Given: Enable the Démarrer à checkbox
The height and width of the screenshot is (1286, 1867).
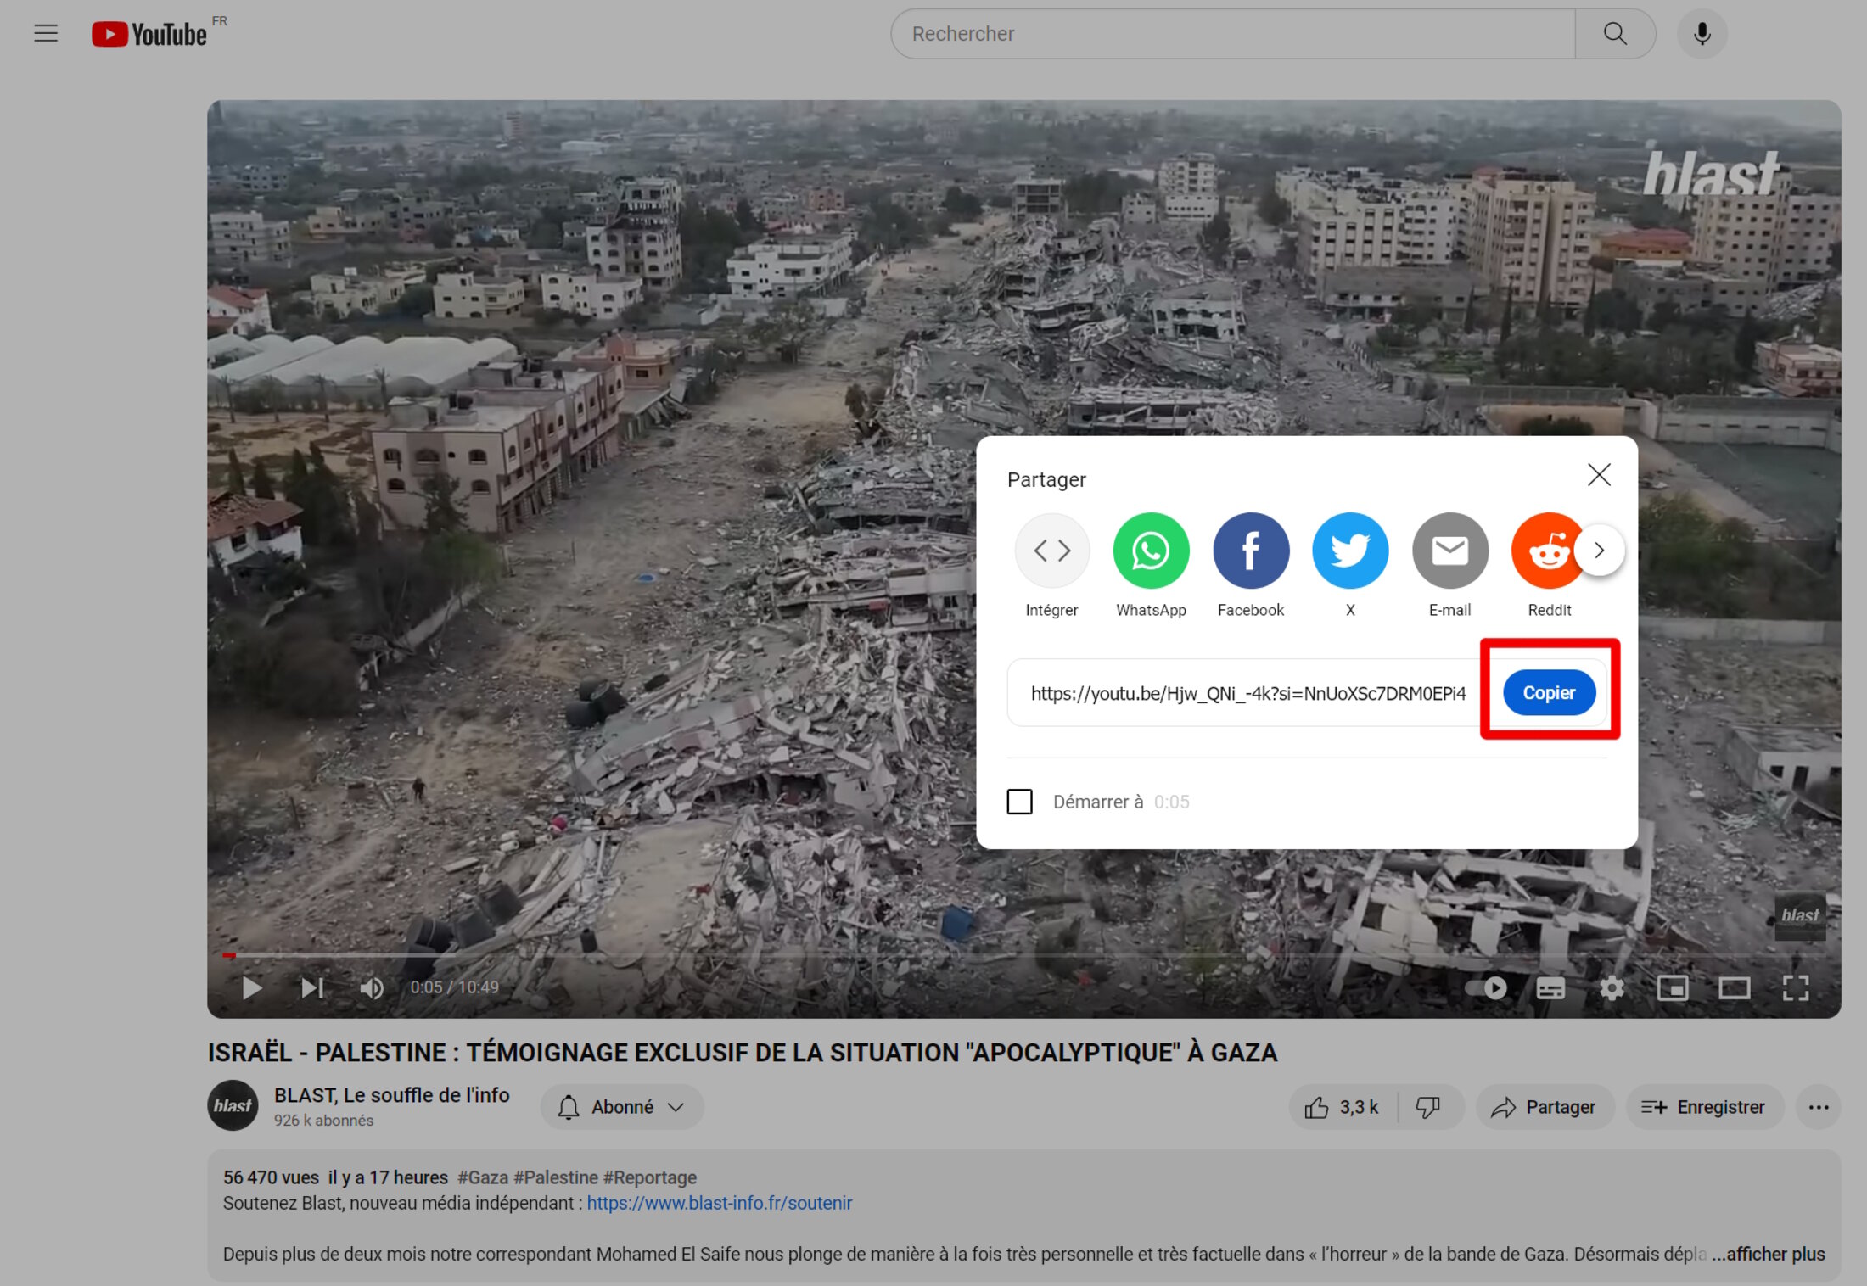Looking at the screenshot, I should (x=1019, y=802).
